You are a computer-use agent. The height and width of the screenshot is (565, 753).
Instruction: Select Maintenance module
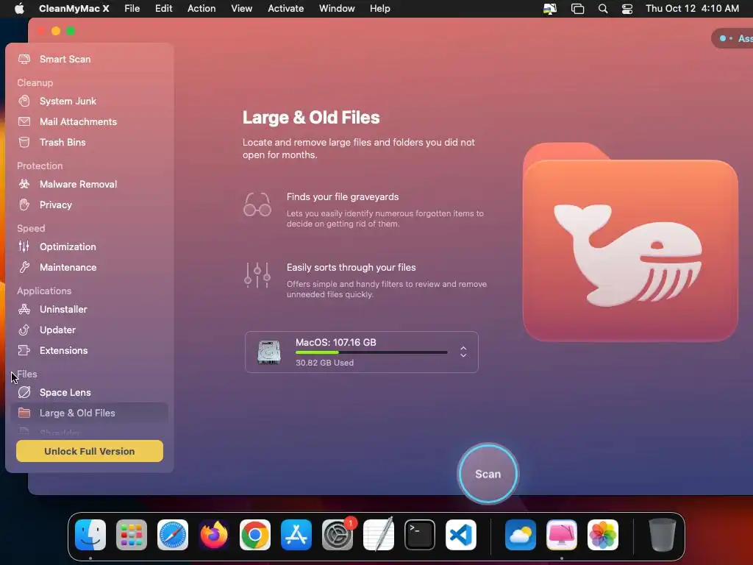coord(89,267)
